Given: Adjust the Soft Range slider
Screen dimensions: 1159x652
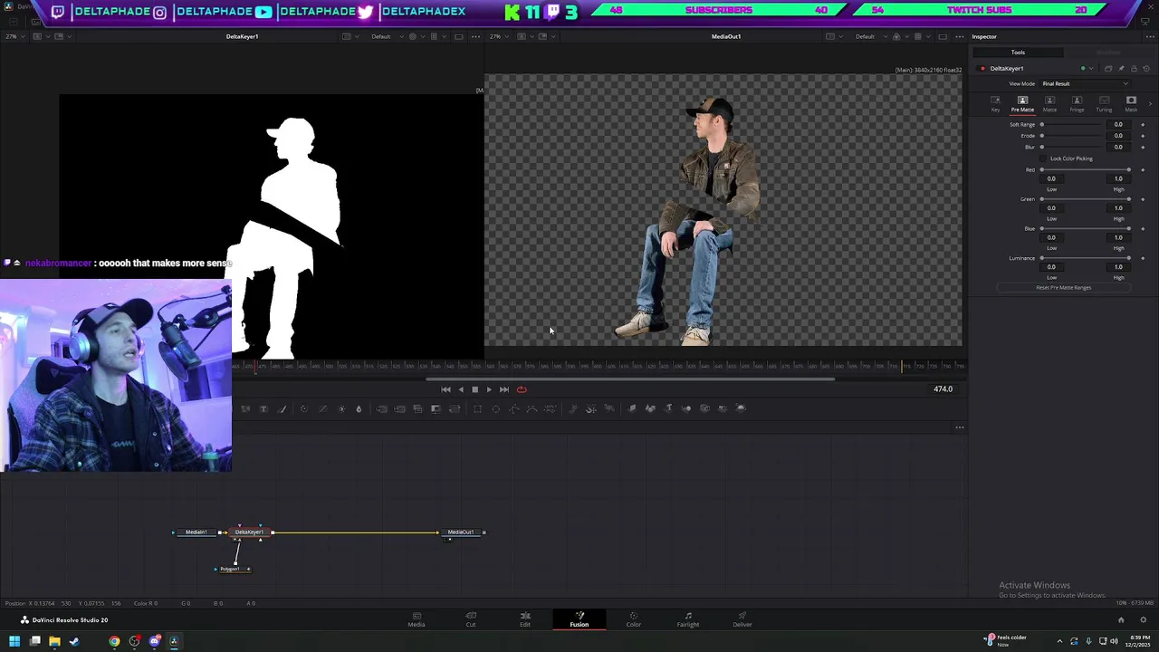Looking at the screenshot, I should click(x=1072, y=124).
